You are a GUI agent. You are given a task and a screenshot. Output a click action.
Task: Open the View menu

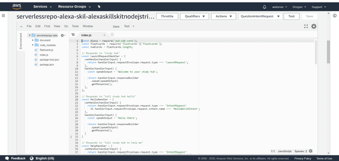pos(57,26)
